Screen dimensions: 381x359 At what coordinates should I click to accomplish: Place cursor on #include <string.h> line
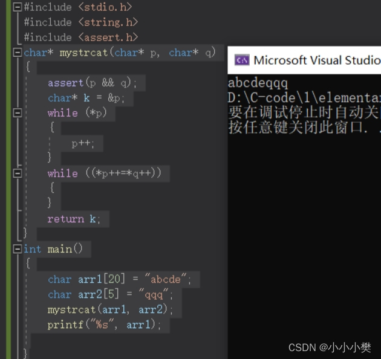[81, 22]
